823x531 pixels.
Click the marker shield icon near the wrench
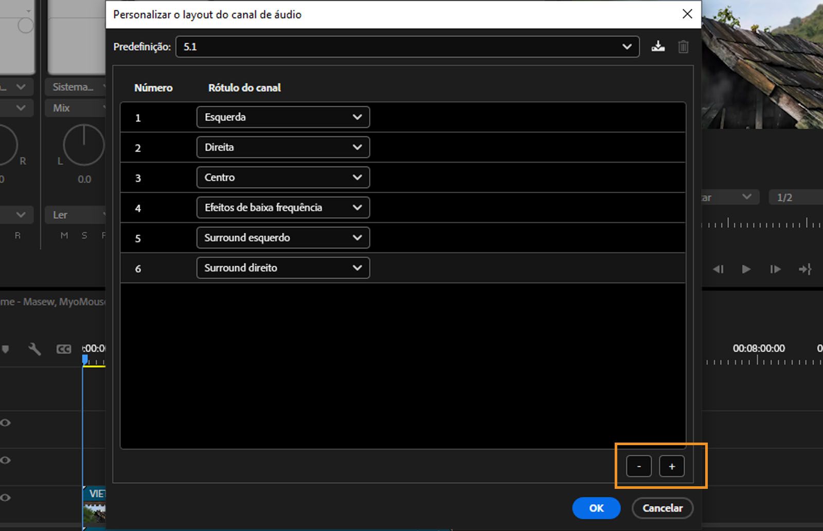[x=6, y=349]
